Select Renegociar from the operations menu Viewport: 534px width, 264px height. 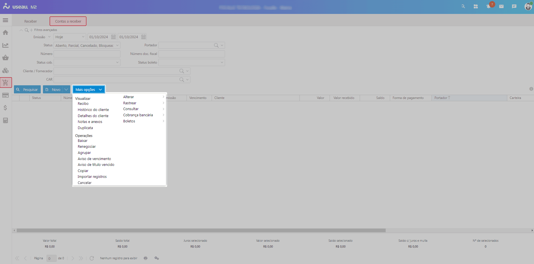coord(87,147)
